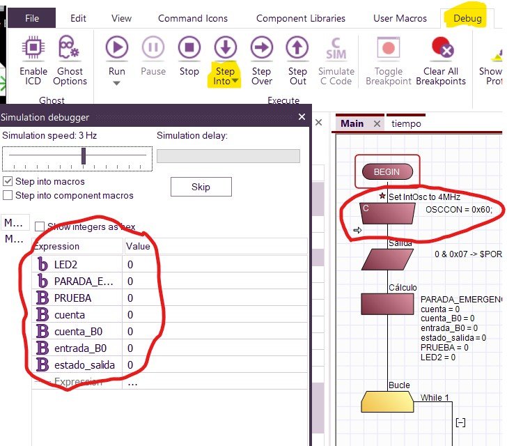Adjust the Simulation speed slider handle
This screenshot has width=507, height=446.
point(84,156)
